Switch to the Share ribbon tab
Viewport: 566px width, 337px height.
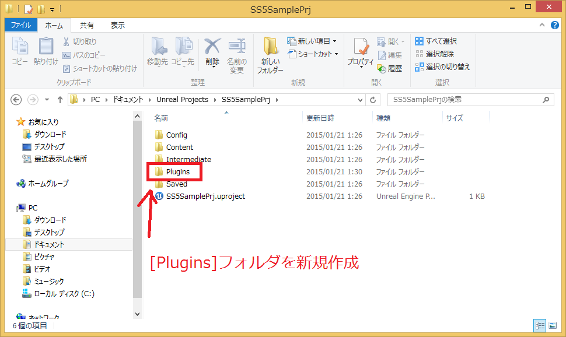tap(86, 26)
